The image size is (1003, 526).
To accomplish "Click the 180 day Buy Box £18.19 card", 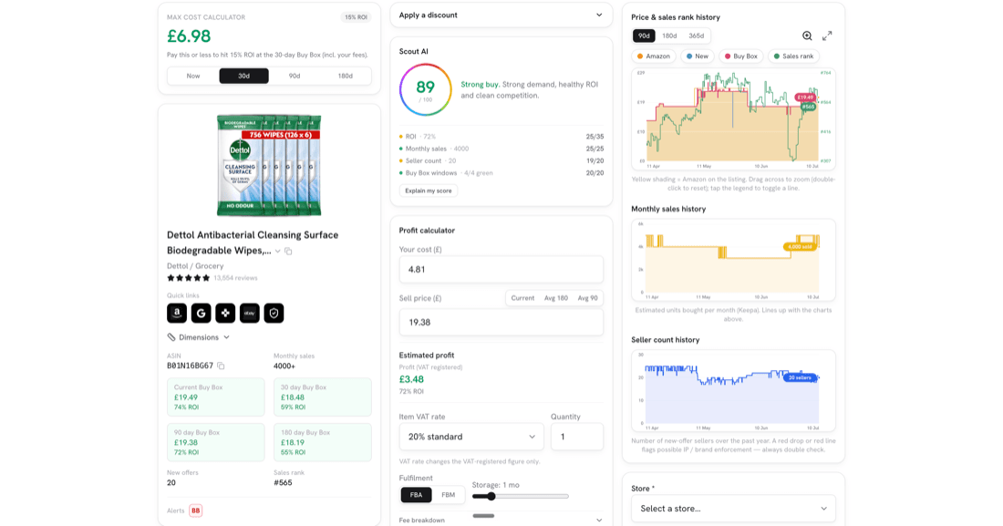I will click(323, 442).
